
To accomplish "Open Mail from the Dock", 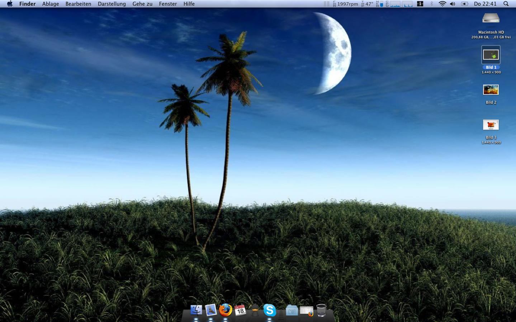I will pos(211,310).
